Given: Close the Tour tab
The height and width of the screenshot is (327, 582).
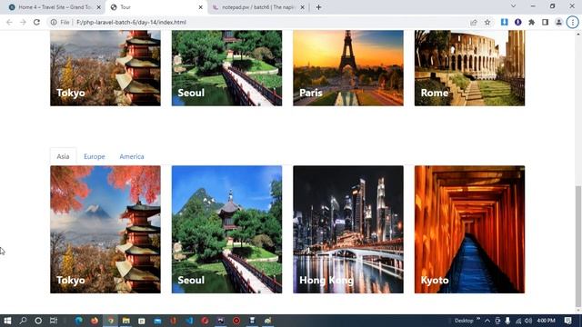Looking at the screenshot, I should click(200, 7).
